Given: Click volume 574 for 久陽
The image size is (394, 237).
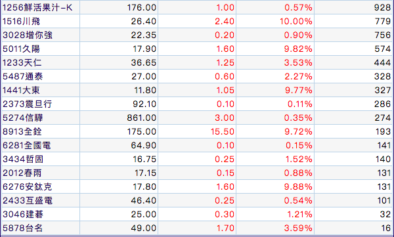Looking at the screenshot, I should click(383, 49).
